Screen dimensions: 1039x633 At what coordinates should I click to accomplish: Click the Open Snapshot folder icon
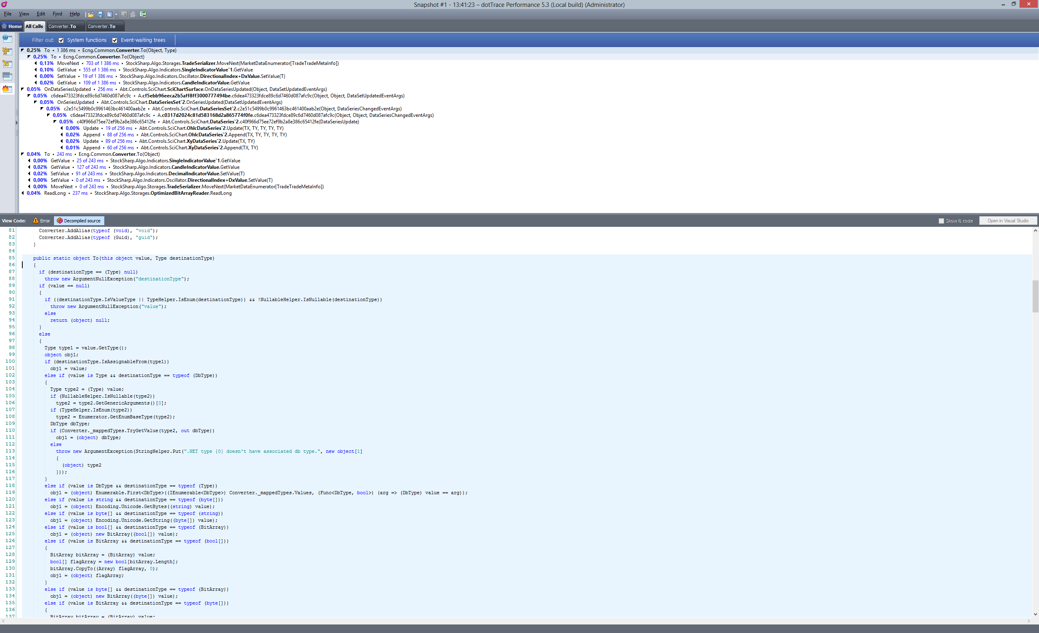click(91, 14)
